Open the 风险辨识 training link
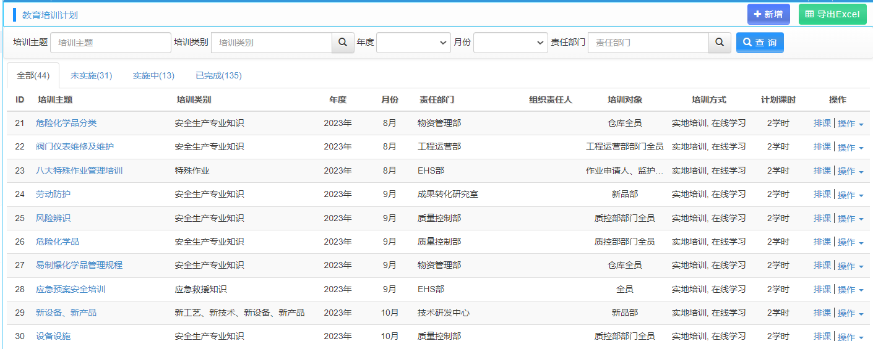The height and width of the screenshot is (349, 873). [x=53, y=218]
